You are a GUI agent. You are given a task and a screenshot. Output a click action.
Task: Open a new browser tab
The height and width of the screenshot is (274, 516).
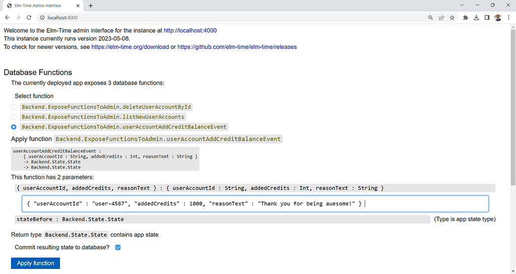91,6
